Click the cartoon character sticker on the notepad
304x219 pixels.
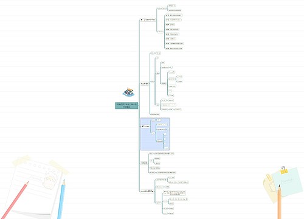coord(50,179)
